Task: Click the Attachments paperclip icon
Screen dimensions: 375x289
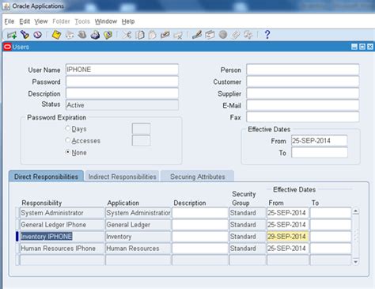Action: pyautogui.click(x=236, y=35)
